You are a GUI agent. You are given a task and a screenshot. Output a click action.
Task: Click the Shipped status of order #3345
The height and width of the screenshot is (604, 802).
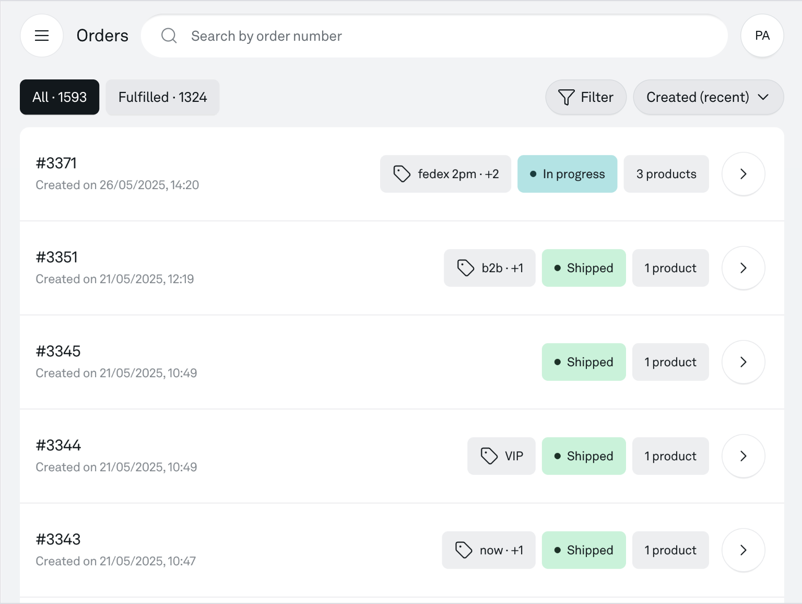[584, 362]
